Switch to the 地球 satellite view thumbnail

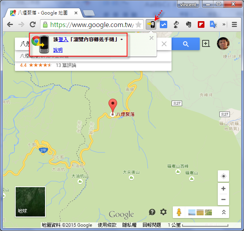pyautogui.click(x=30, y=202)
